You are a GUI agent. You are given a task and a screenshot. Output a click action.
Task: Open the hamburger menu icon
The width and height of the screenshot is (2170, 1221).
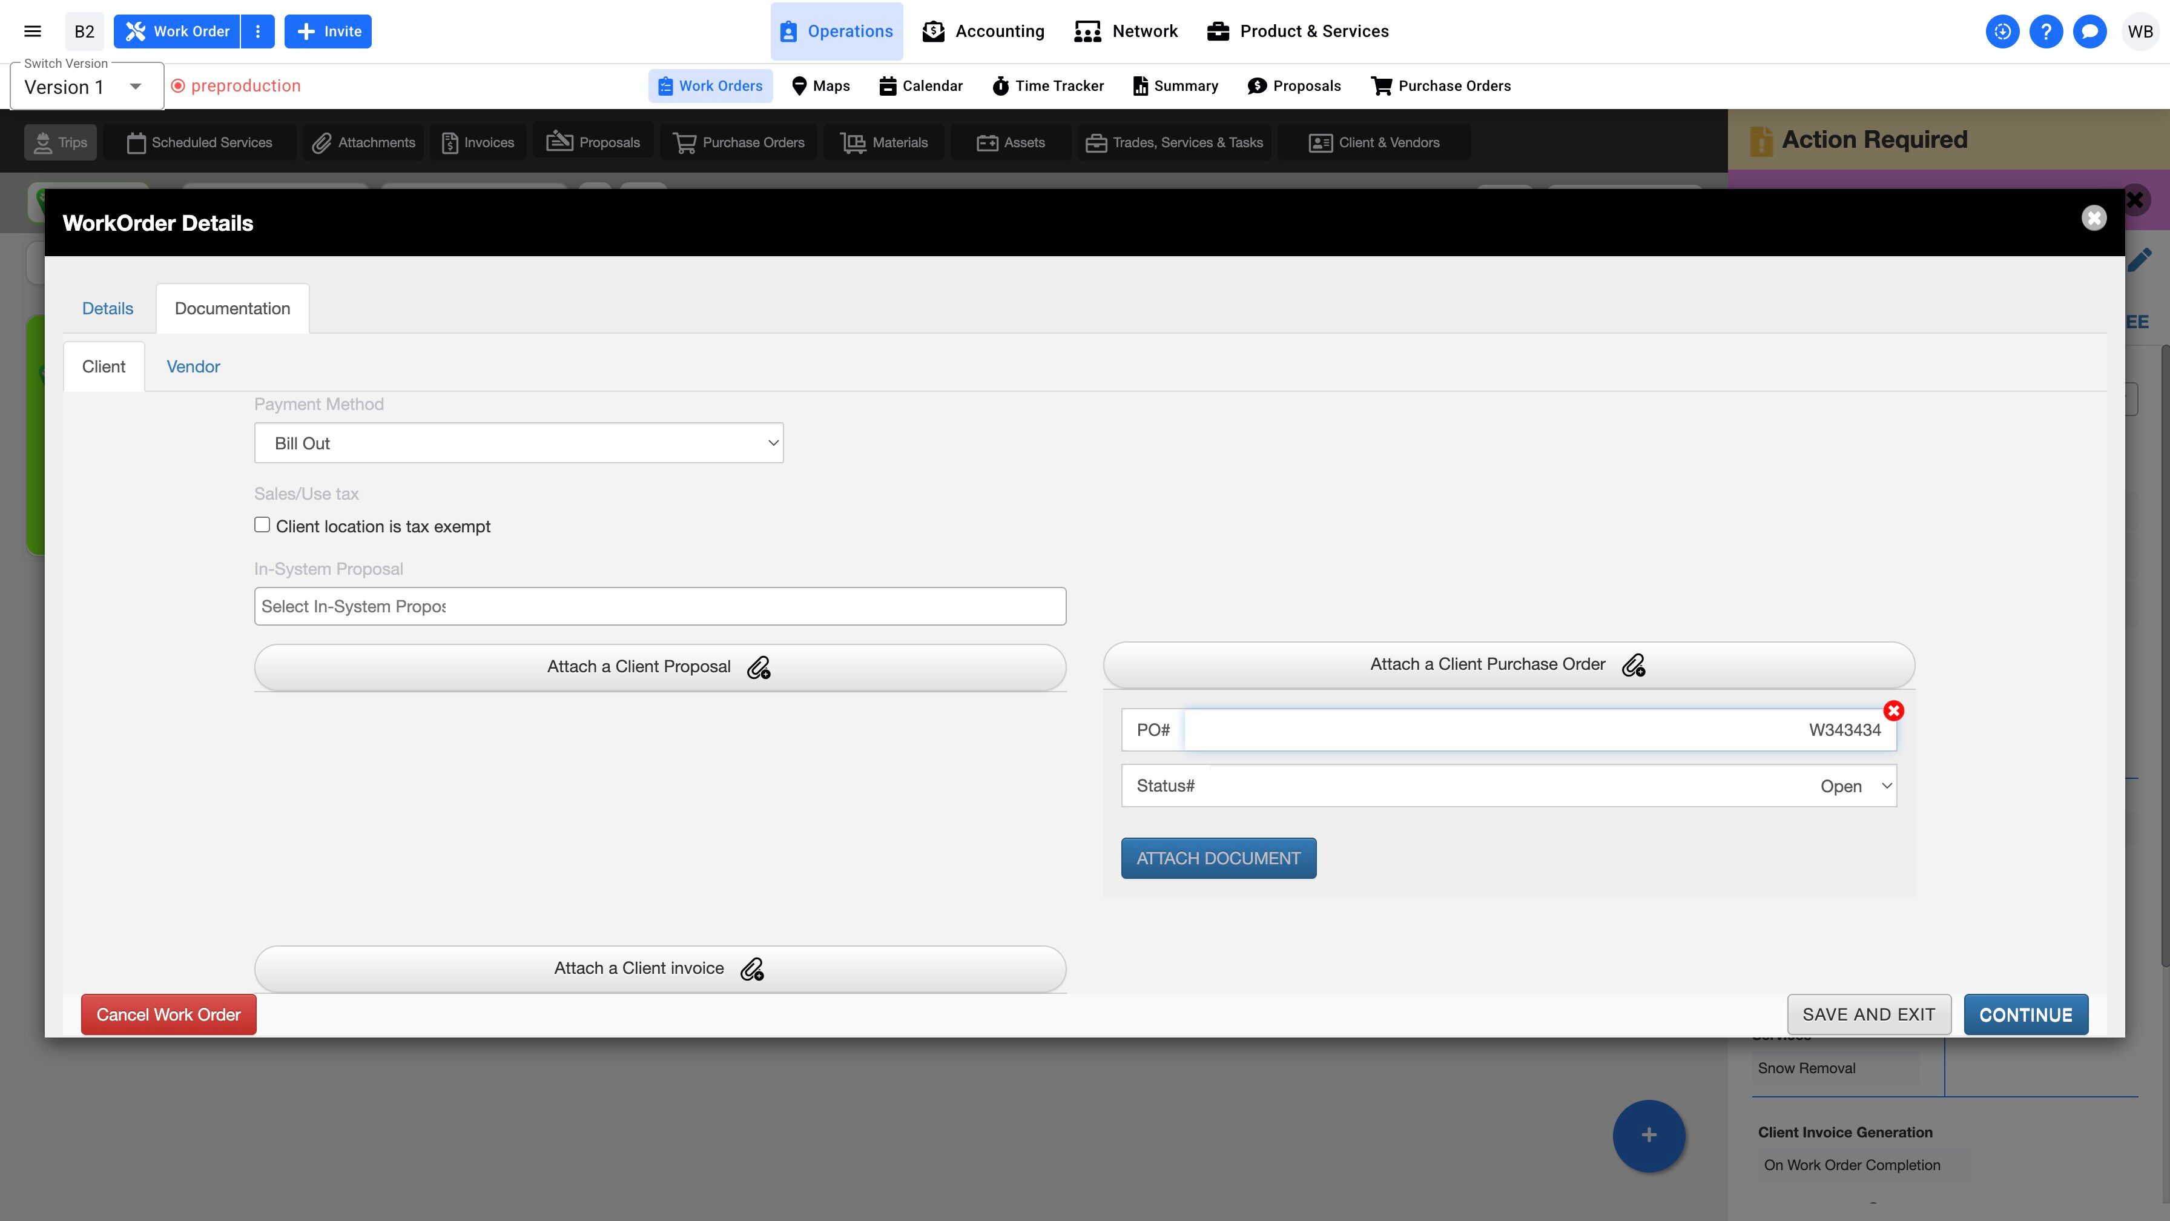pyautogui.click(x=33, y=31)
